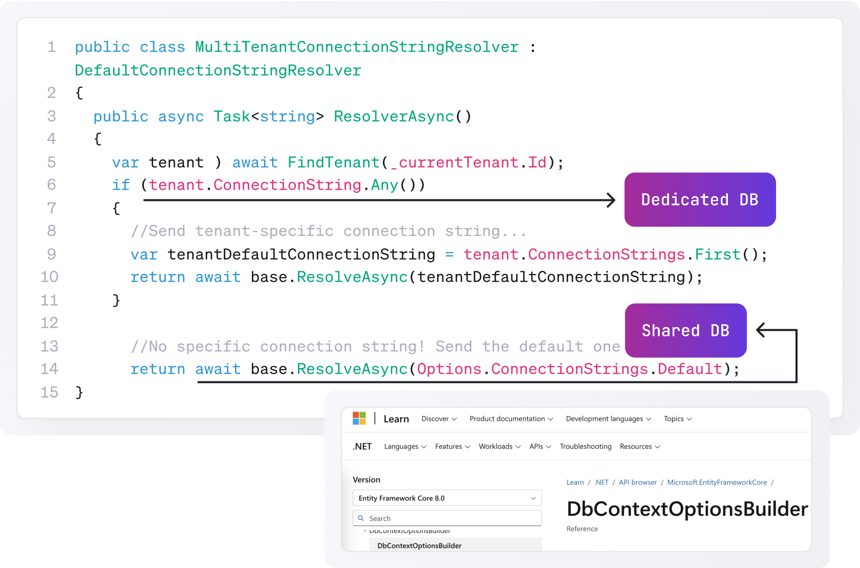Expand the Workloads menu
Viewport: 860px width, 568px height.
[x=499, y=446]
